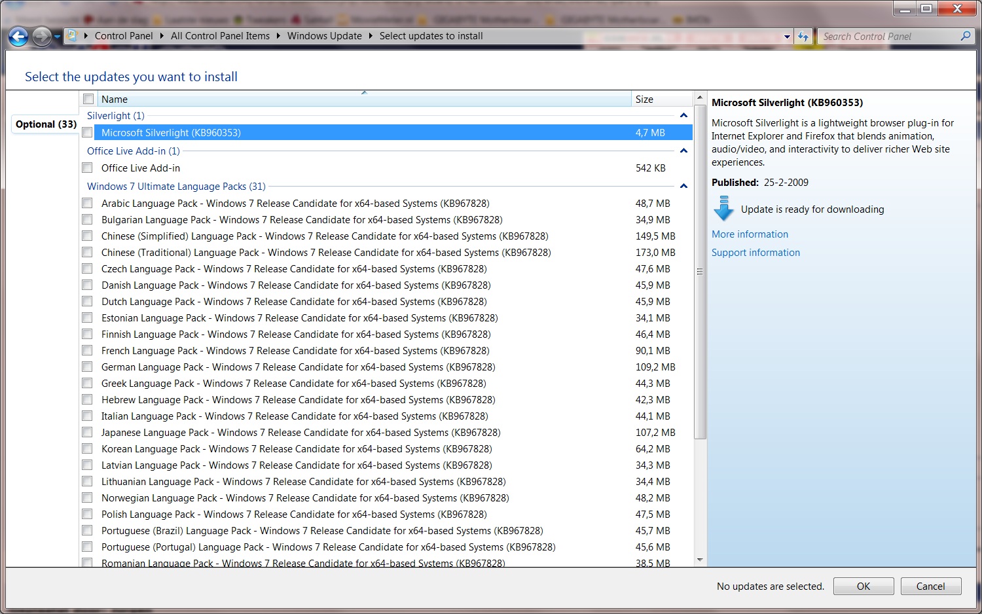Collapse the Silverlight (1) group
The image size is (982, 614).
point(683,115)
